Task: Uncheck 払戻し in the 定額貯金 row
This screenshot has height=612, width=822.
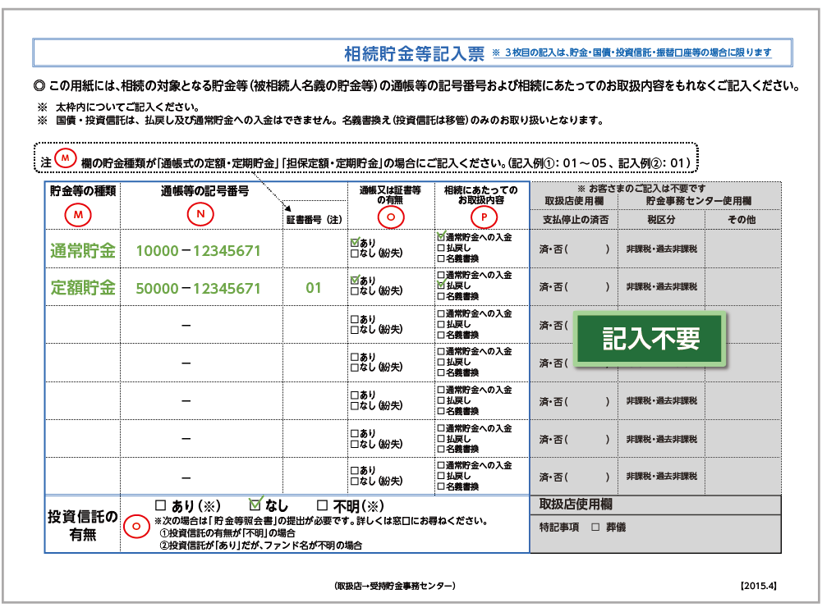Action: tap(441, 285)
